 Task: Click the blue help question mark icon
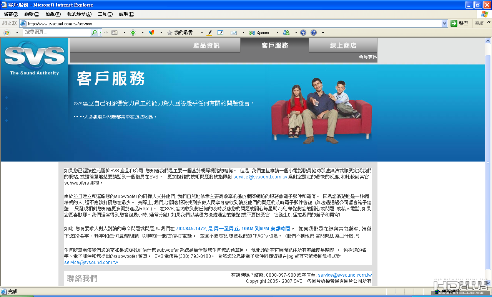coord(314,33)
